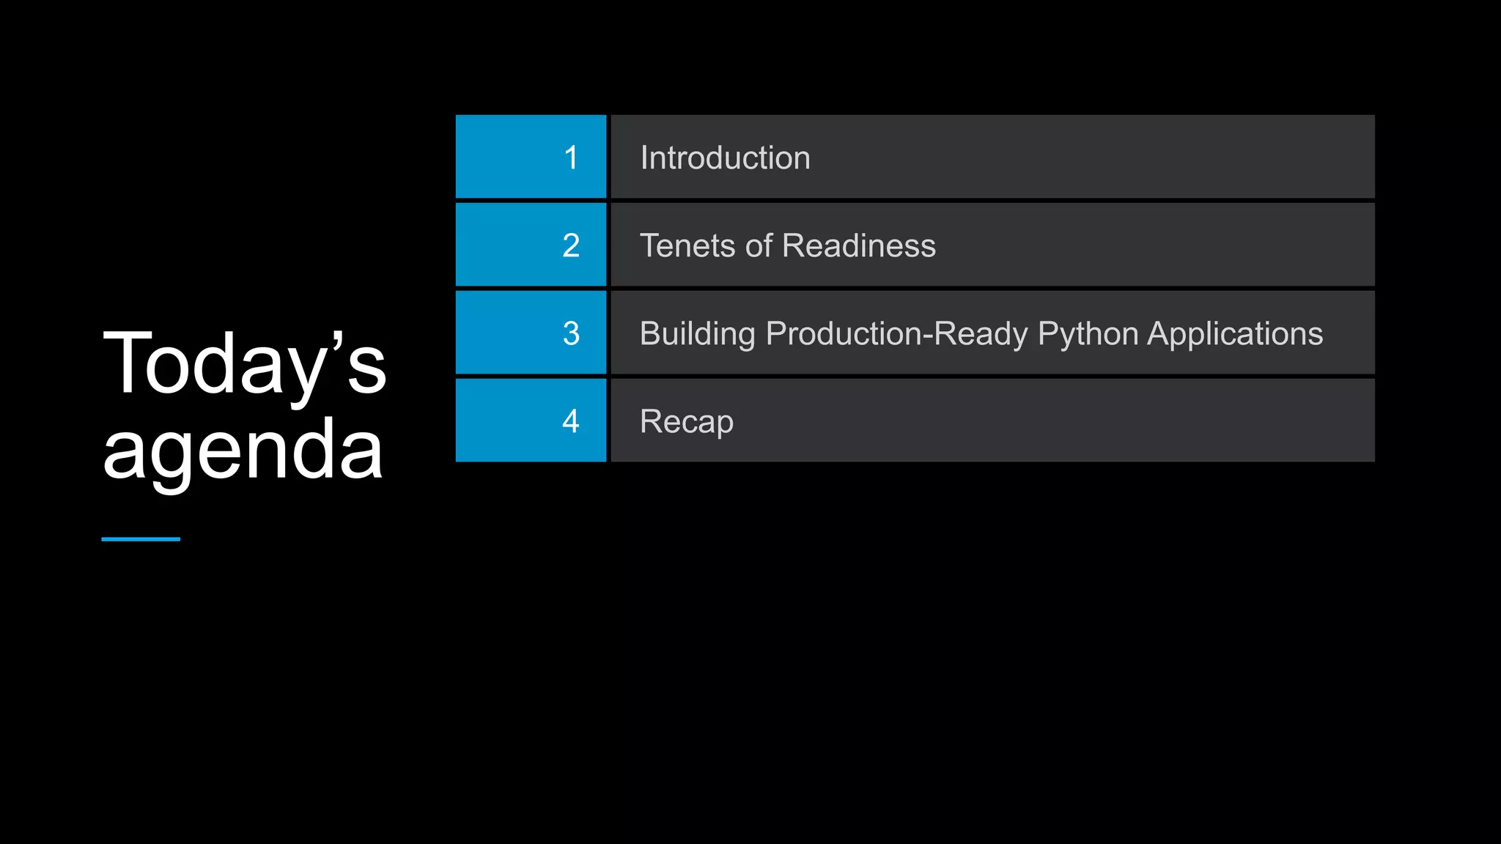The width and height of the screenshot is (1501, 844).
Task: Click the word "of" in Tenets of Readiness
Action: pyautogui.click(x=759, y=246)
